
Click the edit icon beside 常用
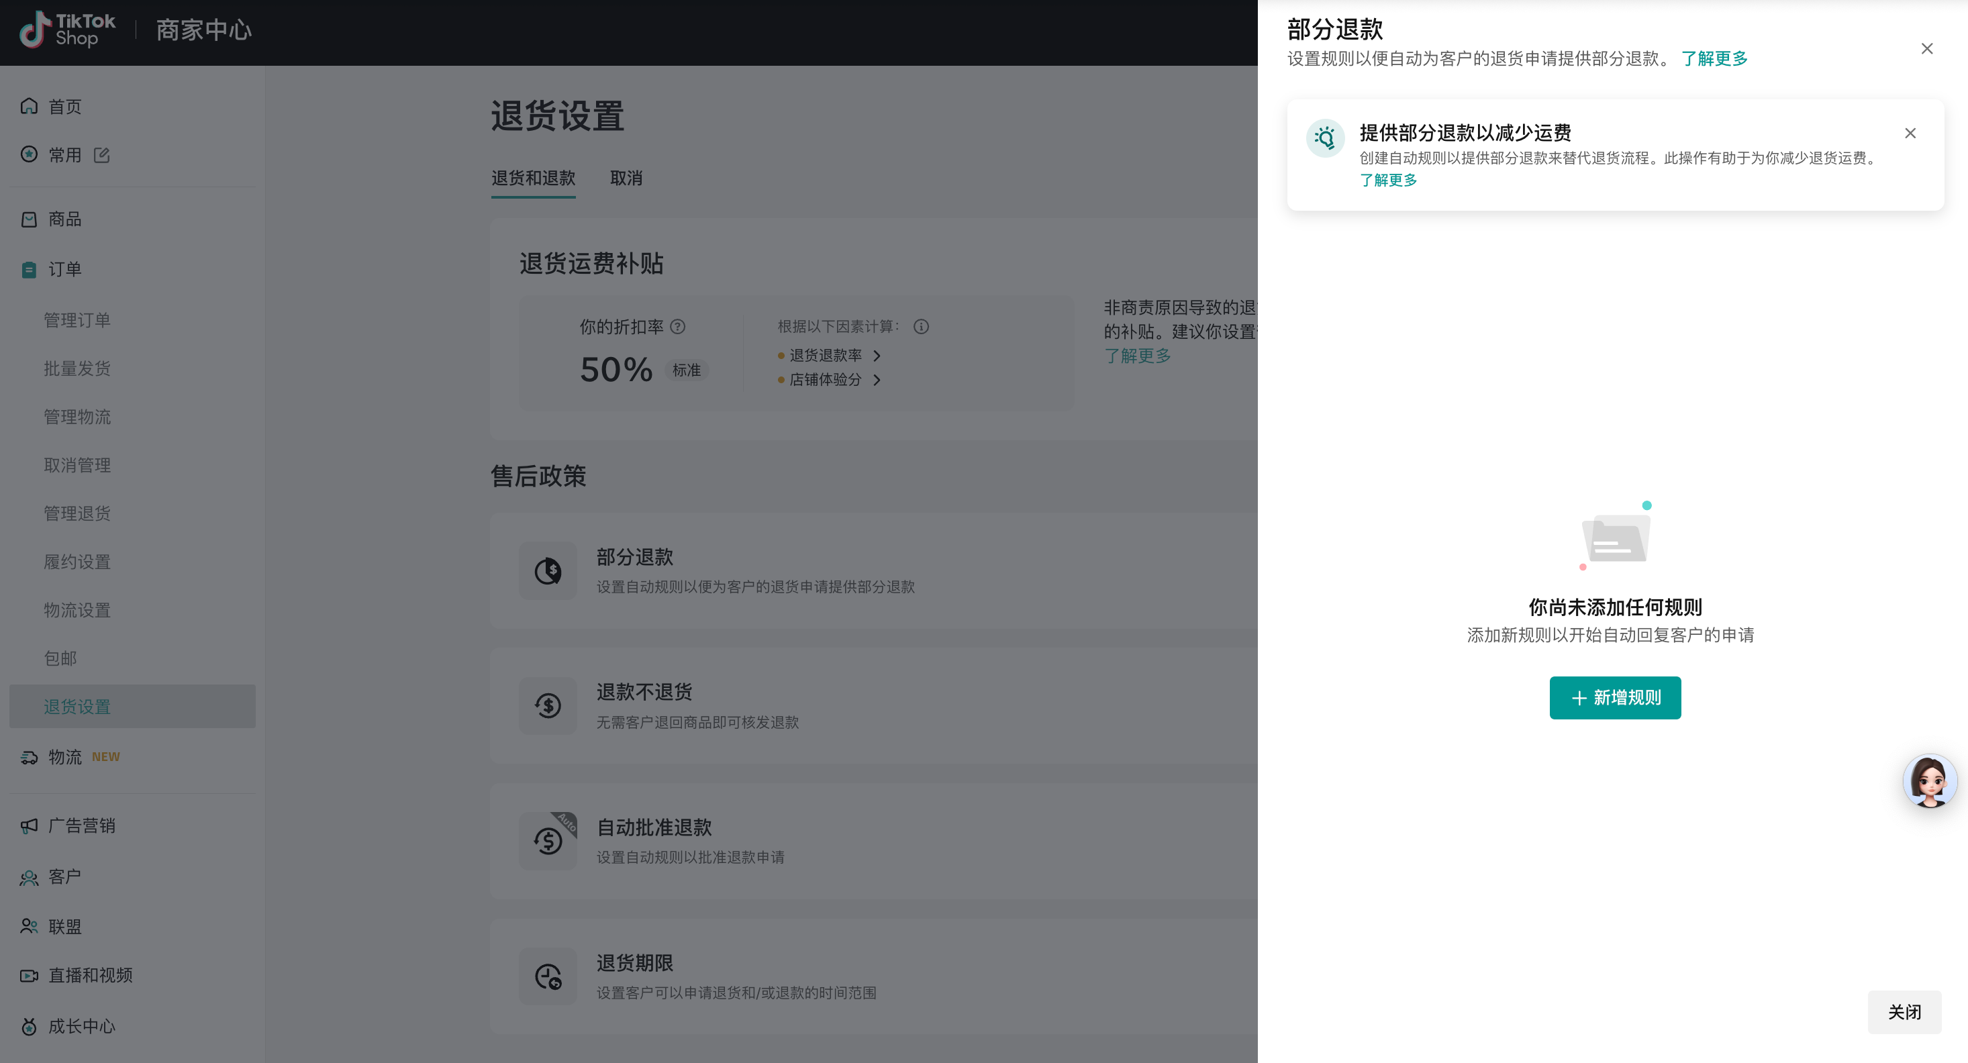click(x=101, y=155)
